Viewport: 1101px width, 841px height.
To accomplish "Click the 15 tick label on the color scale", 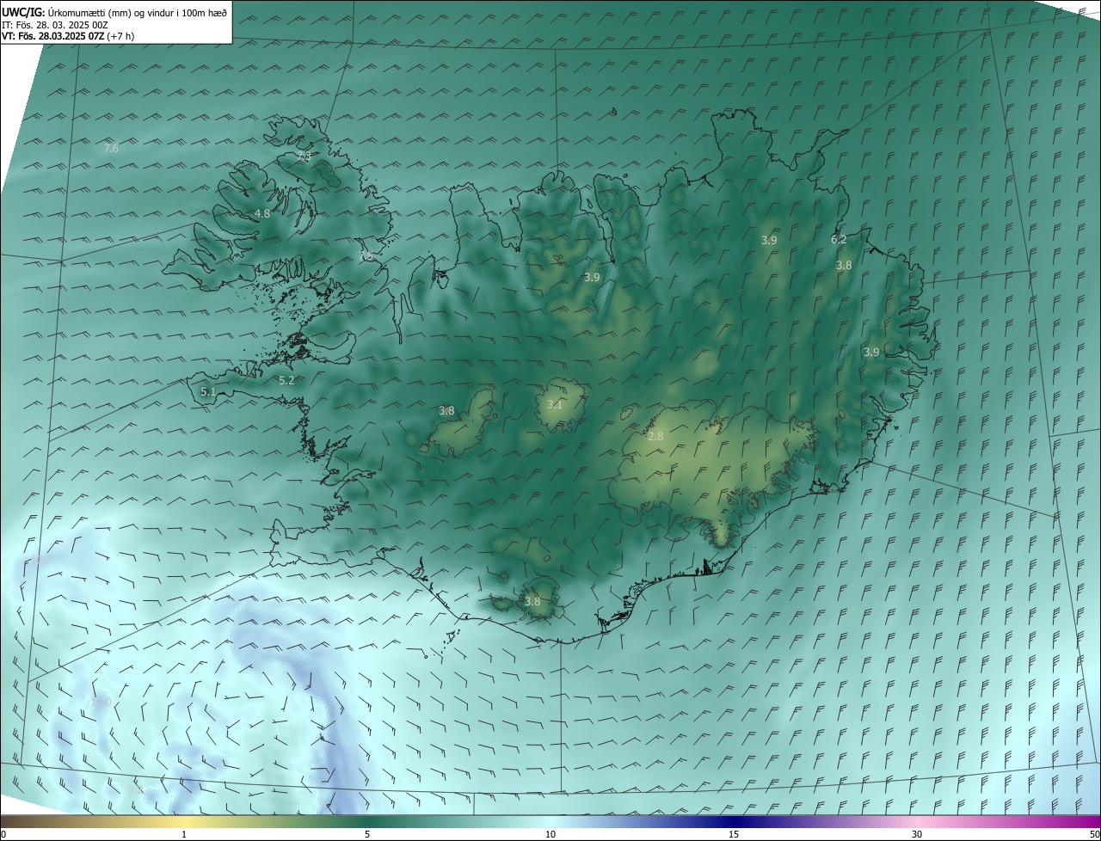I will tap(734, 834).
